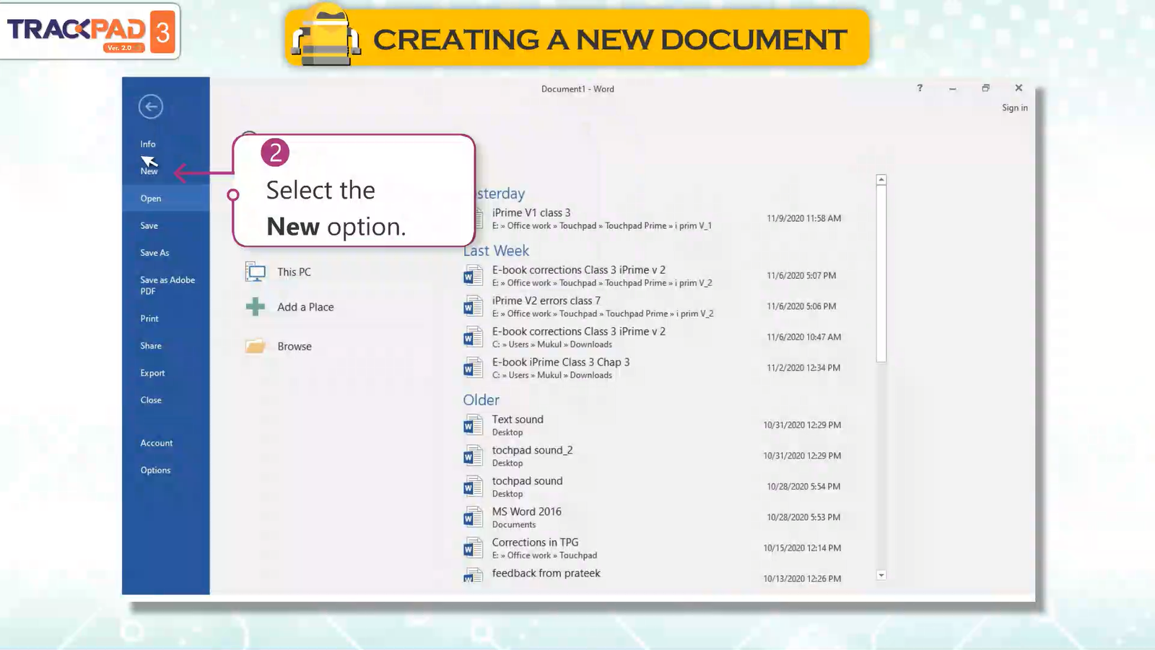This screenshot has height=650, width=1155.
Task: Open Account settings in sidebar
Action: (x=157, y=443)
